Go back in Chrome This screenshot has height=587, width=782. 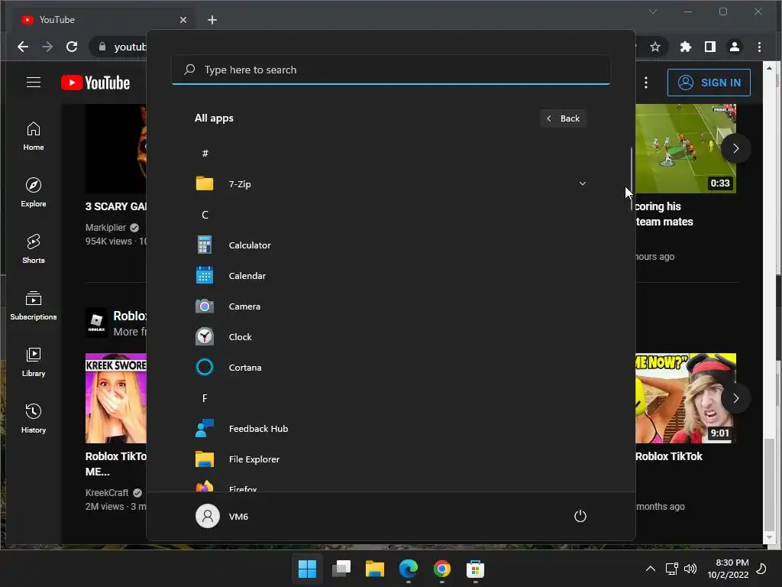tap(22, 47)
